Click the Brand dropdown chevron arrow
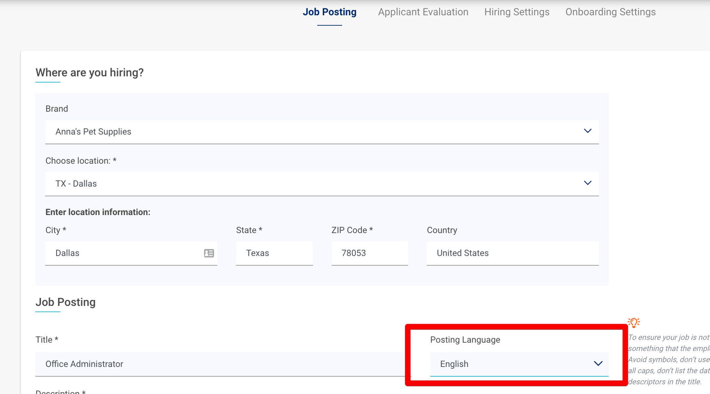The height and width of the screenshot is (394, 710). [587, 131]
